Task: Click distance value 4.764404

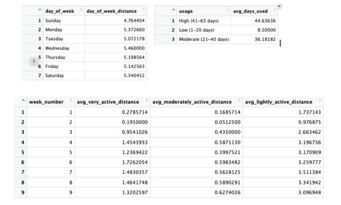Action: click(134, 20)
